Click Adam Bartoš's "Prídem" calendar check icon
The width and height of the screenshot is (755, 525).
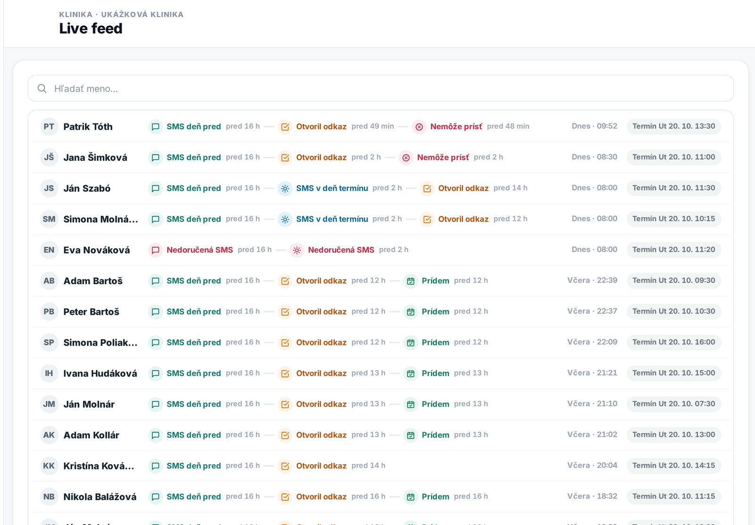click(411, 281)
